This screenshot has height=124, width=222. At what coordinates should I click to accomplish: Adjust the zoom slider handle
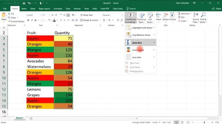point(204,122)
